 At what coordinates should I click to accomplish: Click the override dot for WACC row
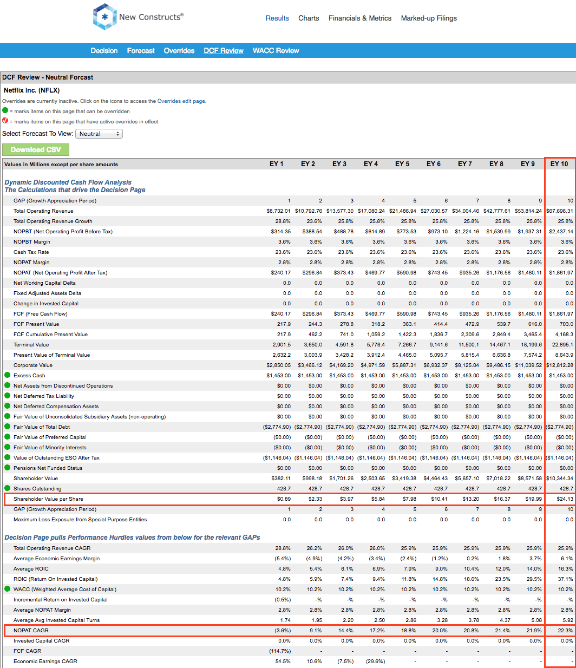click(7, 589)
